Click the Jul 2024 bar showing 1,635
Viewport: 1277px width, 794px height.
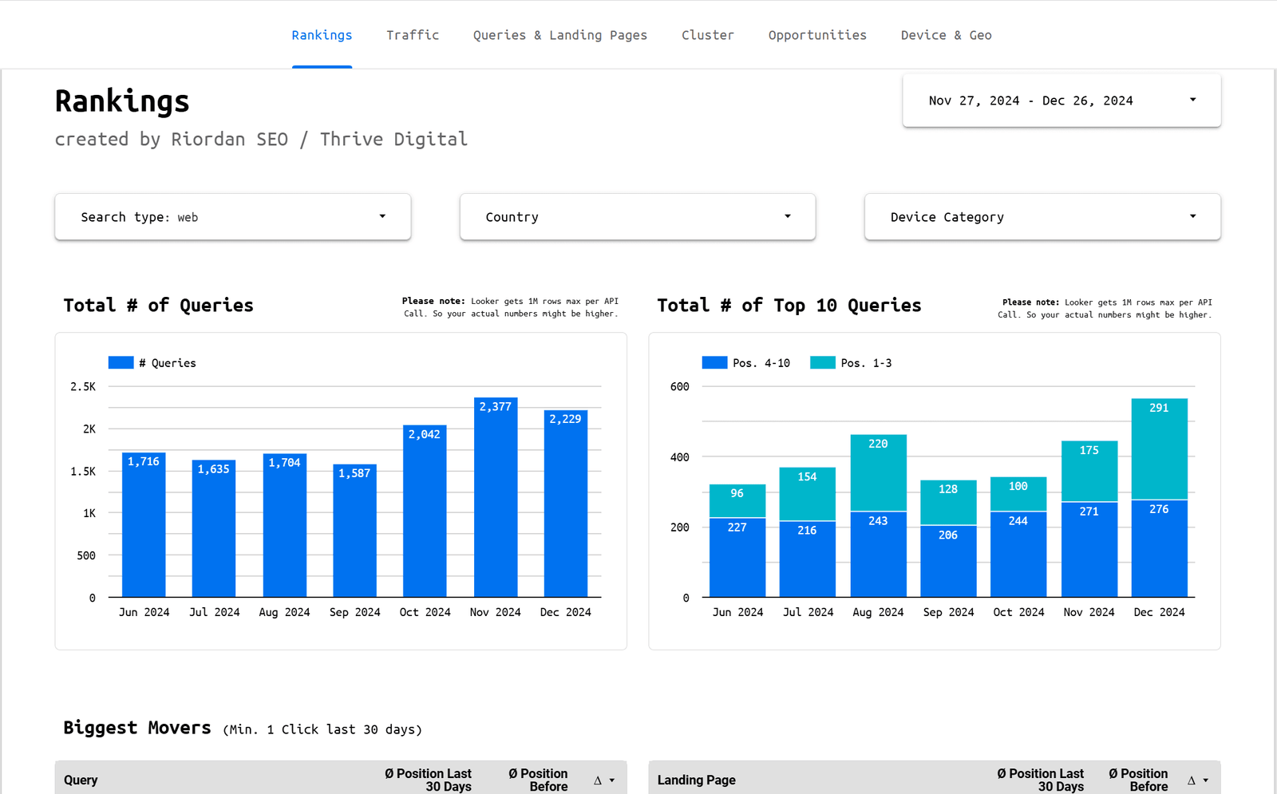tap(214, 528)
